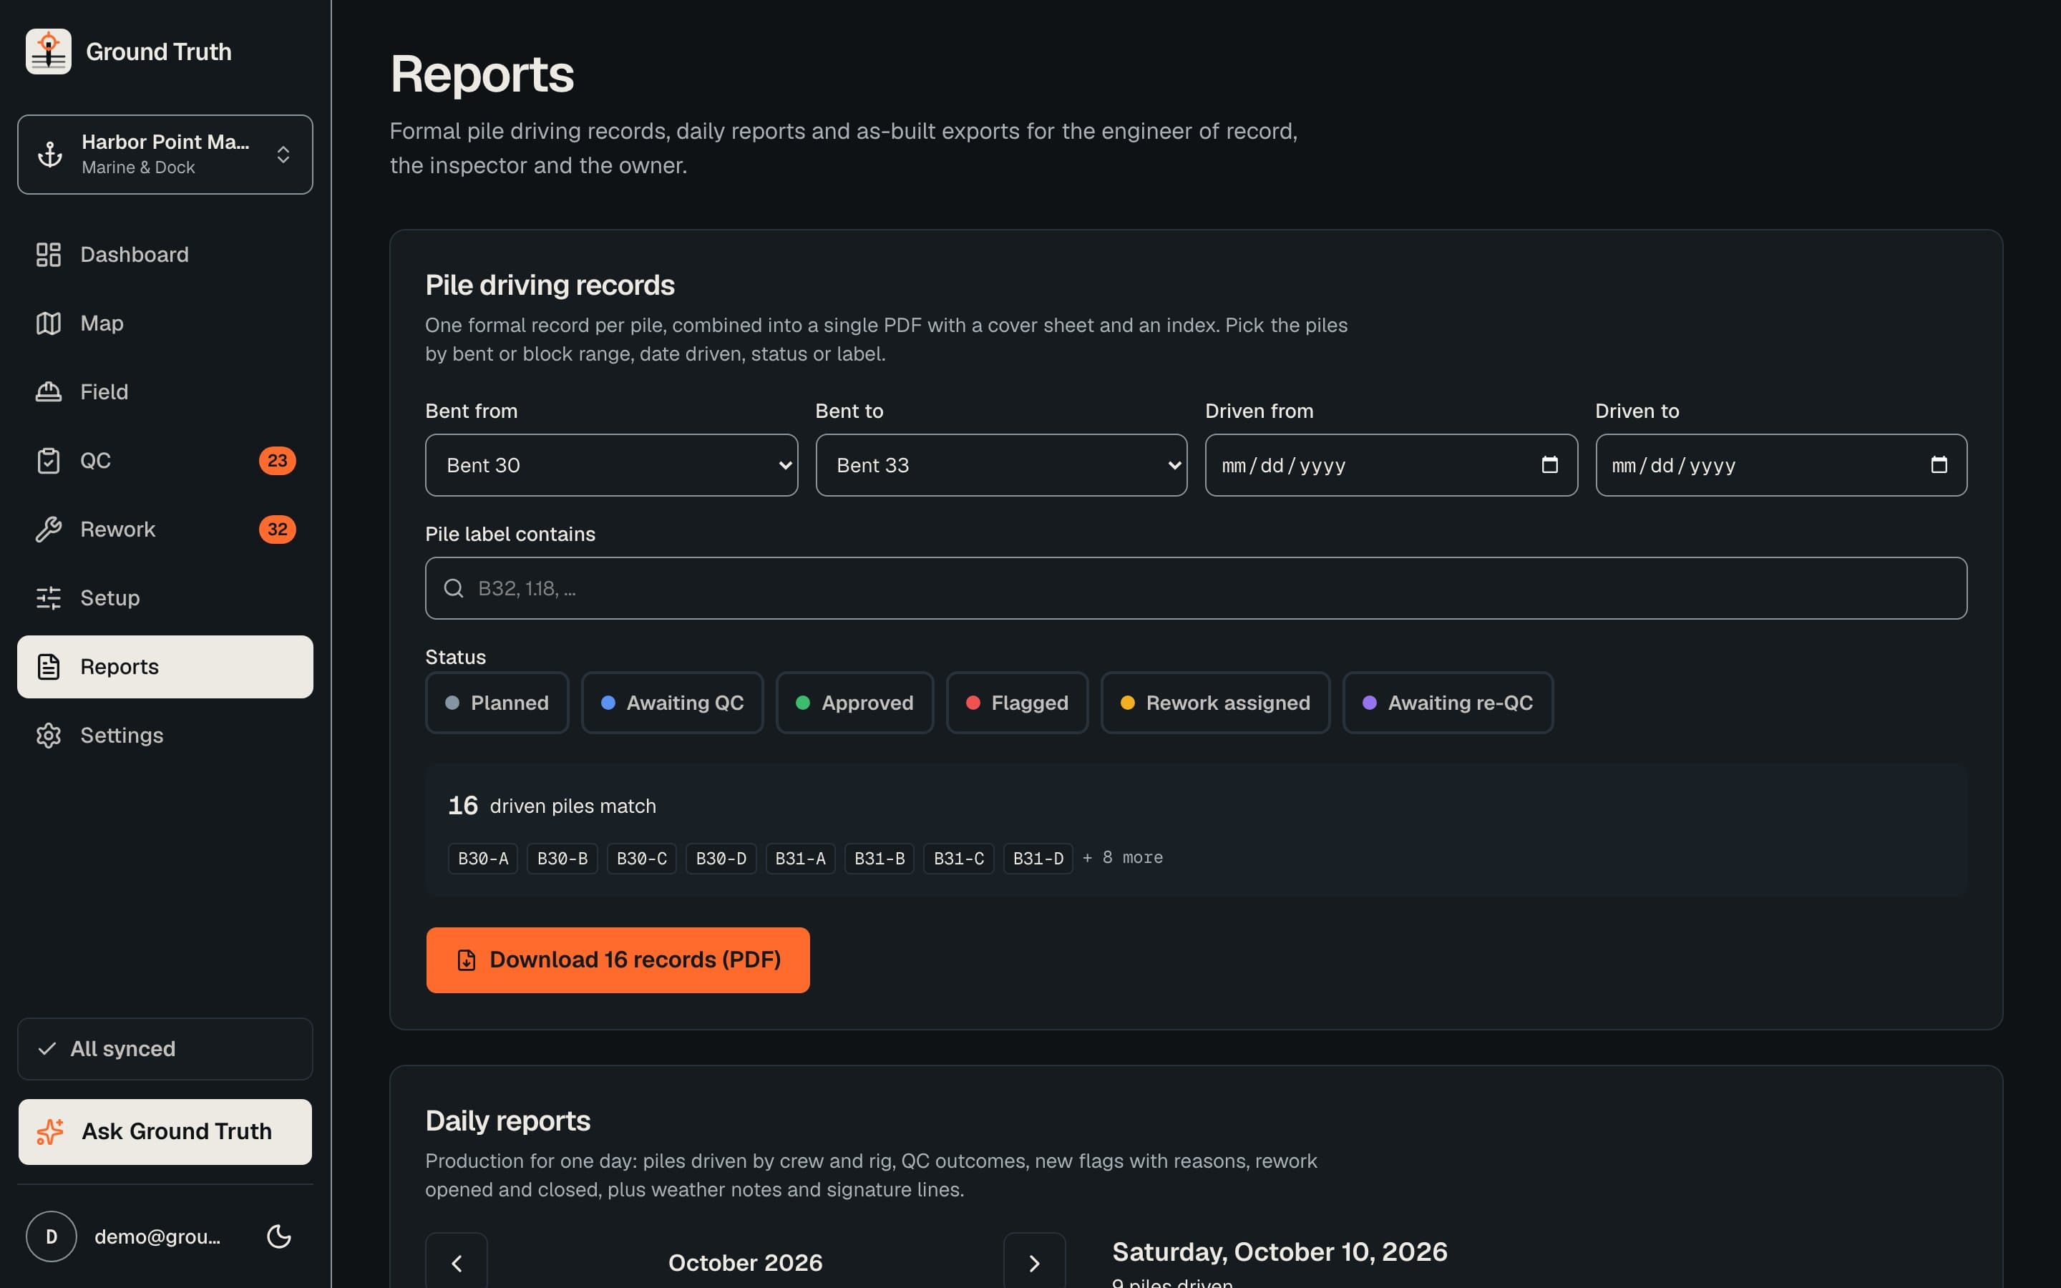The width and height of the screenshot is (2061, 1288).
Task: Click the QC clipboard icon
Action: pos(49,461)
